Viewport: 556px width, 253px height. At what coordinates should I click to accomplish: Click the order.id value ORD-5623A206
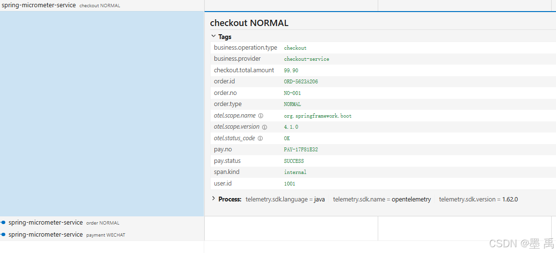(x=301, y=81)
